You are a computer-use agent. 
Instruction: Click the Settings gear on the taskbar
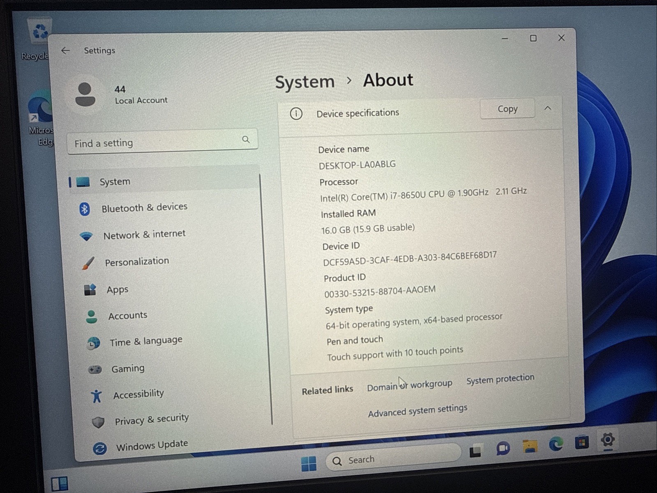[x=607, y=440]
